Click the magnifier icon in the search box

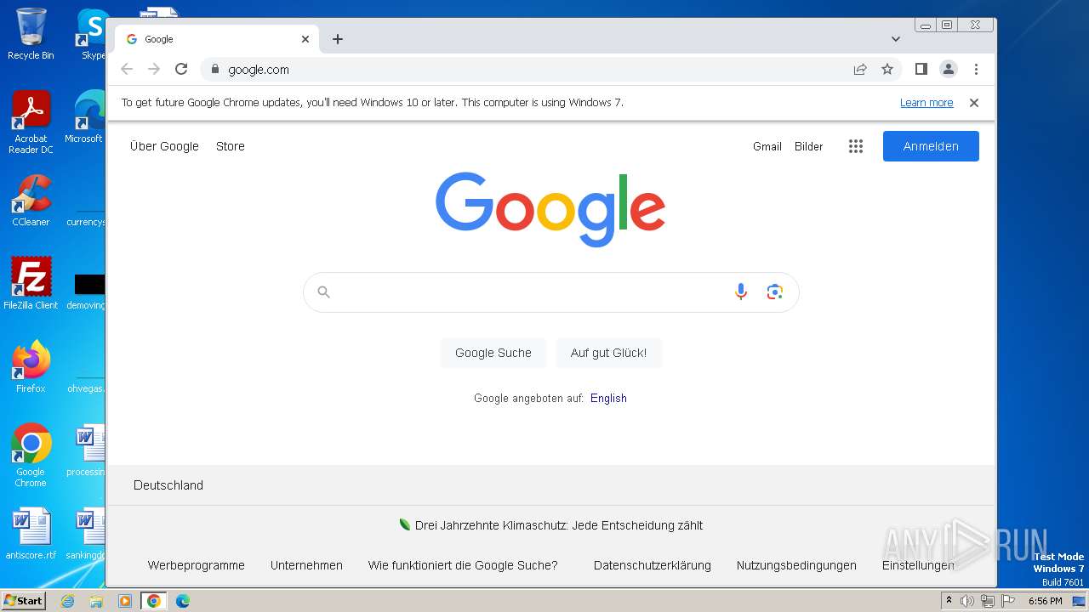pyautogui.click(x=323, y=292)
